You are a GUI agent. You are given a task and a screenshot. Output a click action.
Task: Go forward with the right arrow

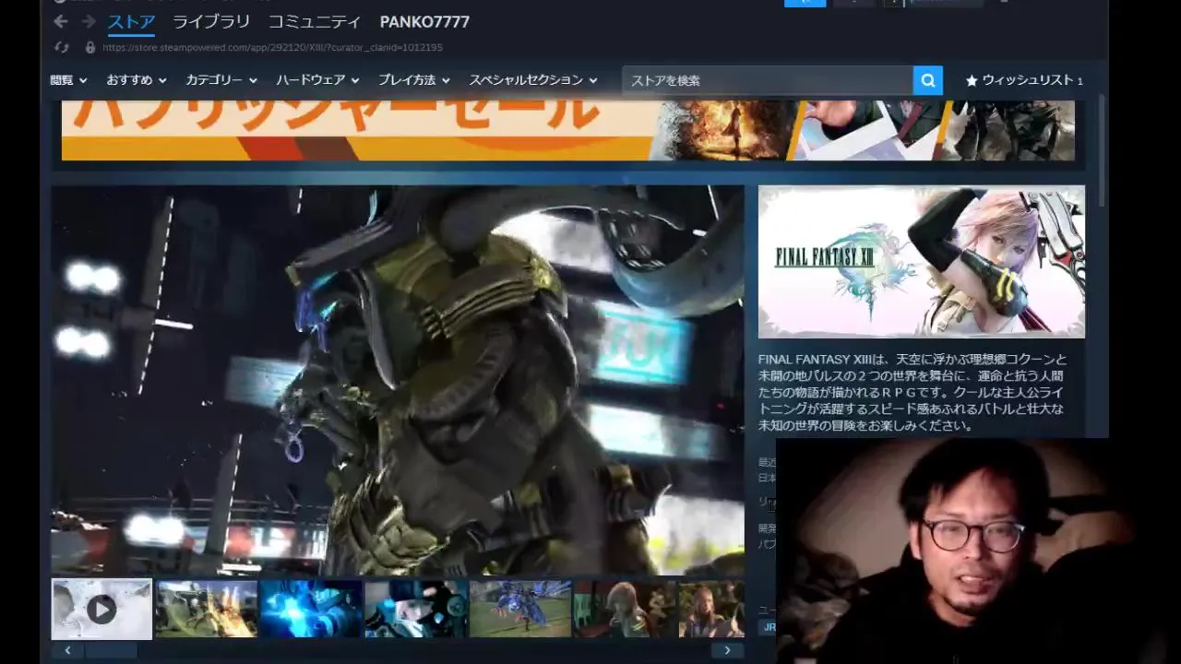click(89, 21)
